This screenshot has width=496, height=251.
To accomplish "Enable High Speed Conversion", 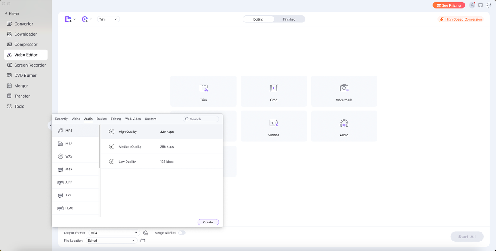I will pos(461,19).
